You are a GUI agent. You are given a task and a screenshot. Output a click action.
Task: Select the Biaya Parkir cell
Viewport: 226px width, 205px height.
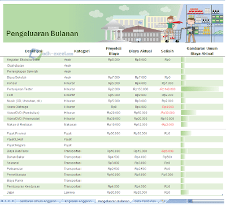pos(15,181)
